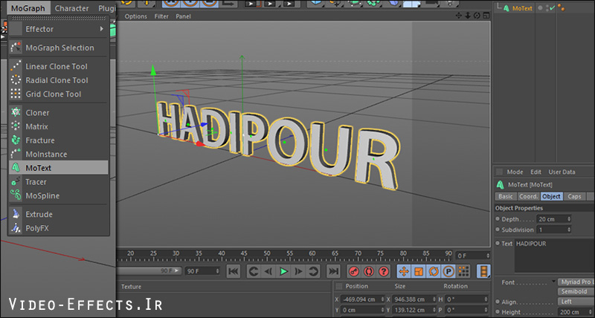Screen dimensions: 595x318
Task: Switch to the Basic tab
Action: click(x=506, y=196)
